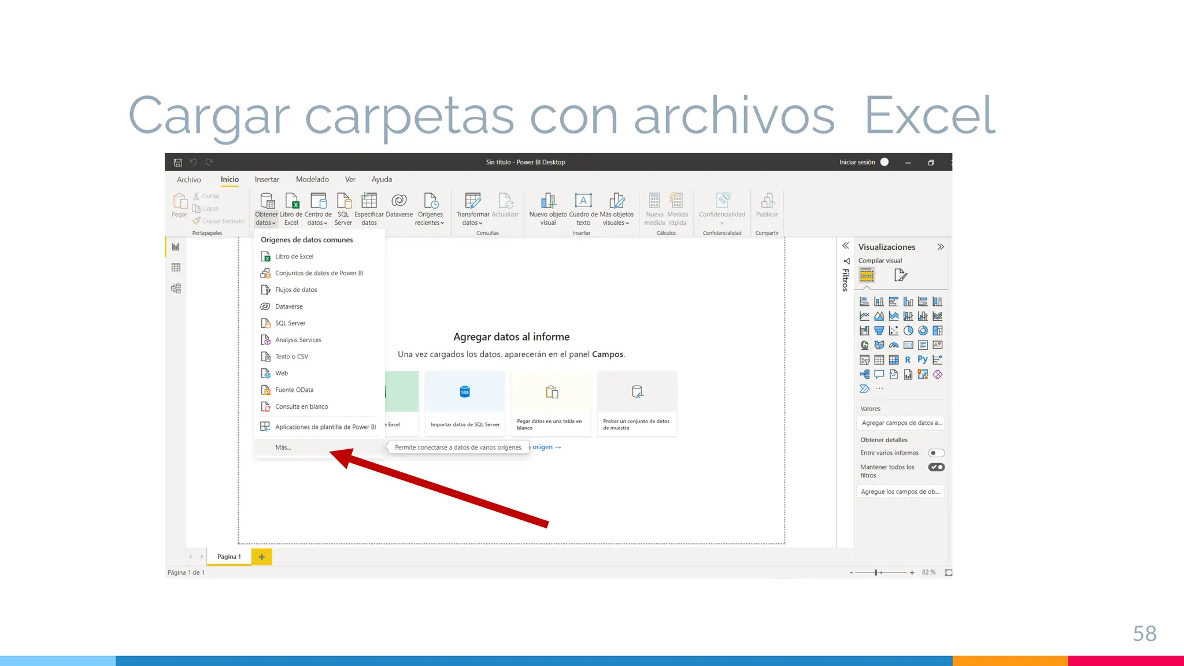Click the Dataverse ribbon icon
Image resolution: width=1184 pixels, height=666 pixels.
pos(399,206)
